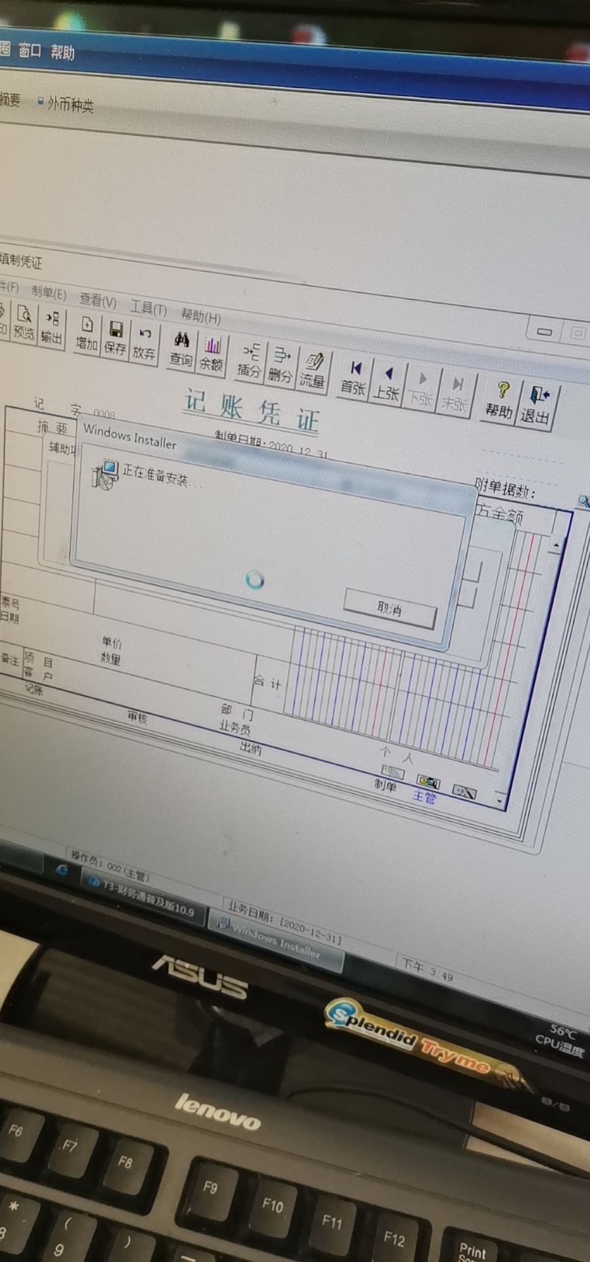Screen dimensions: 590x1262
Task: Open the 窗口 menu in main window
Action: click(x=30, y=50)
